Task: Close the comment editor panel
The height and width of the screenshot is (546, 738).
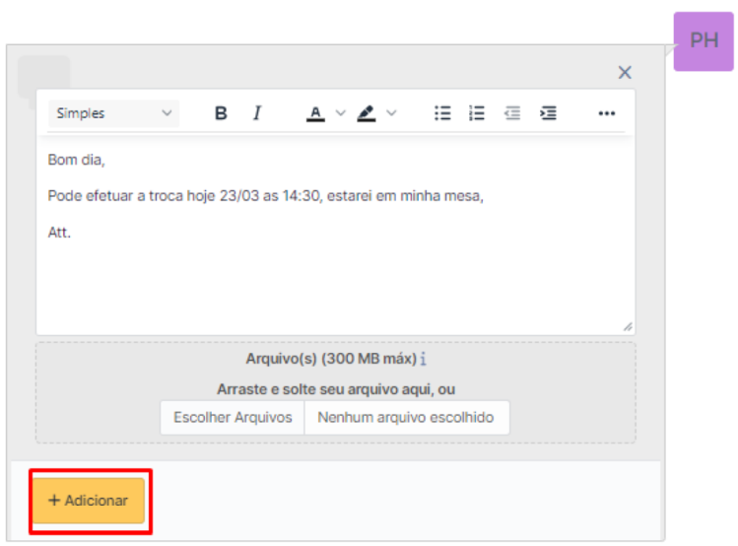Action: tap(625, 72)
